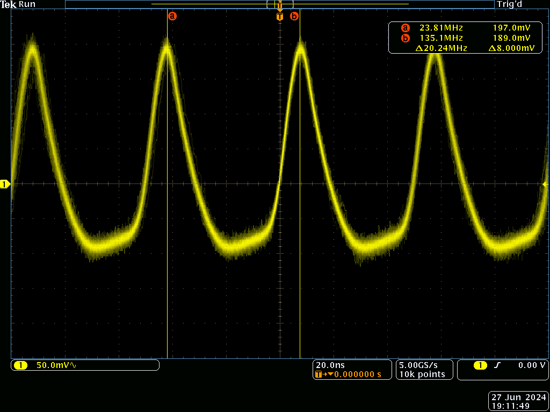Click the orange trigger position marker

(279, 17)
